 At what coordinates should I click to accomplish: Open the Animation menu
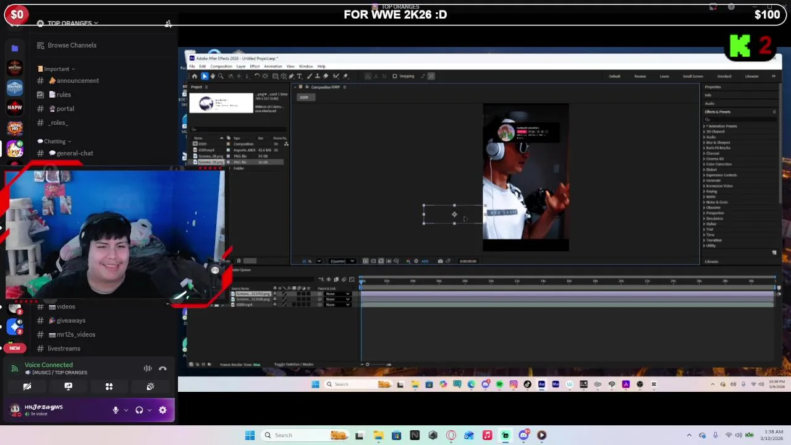click(273, 66)
